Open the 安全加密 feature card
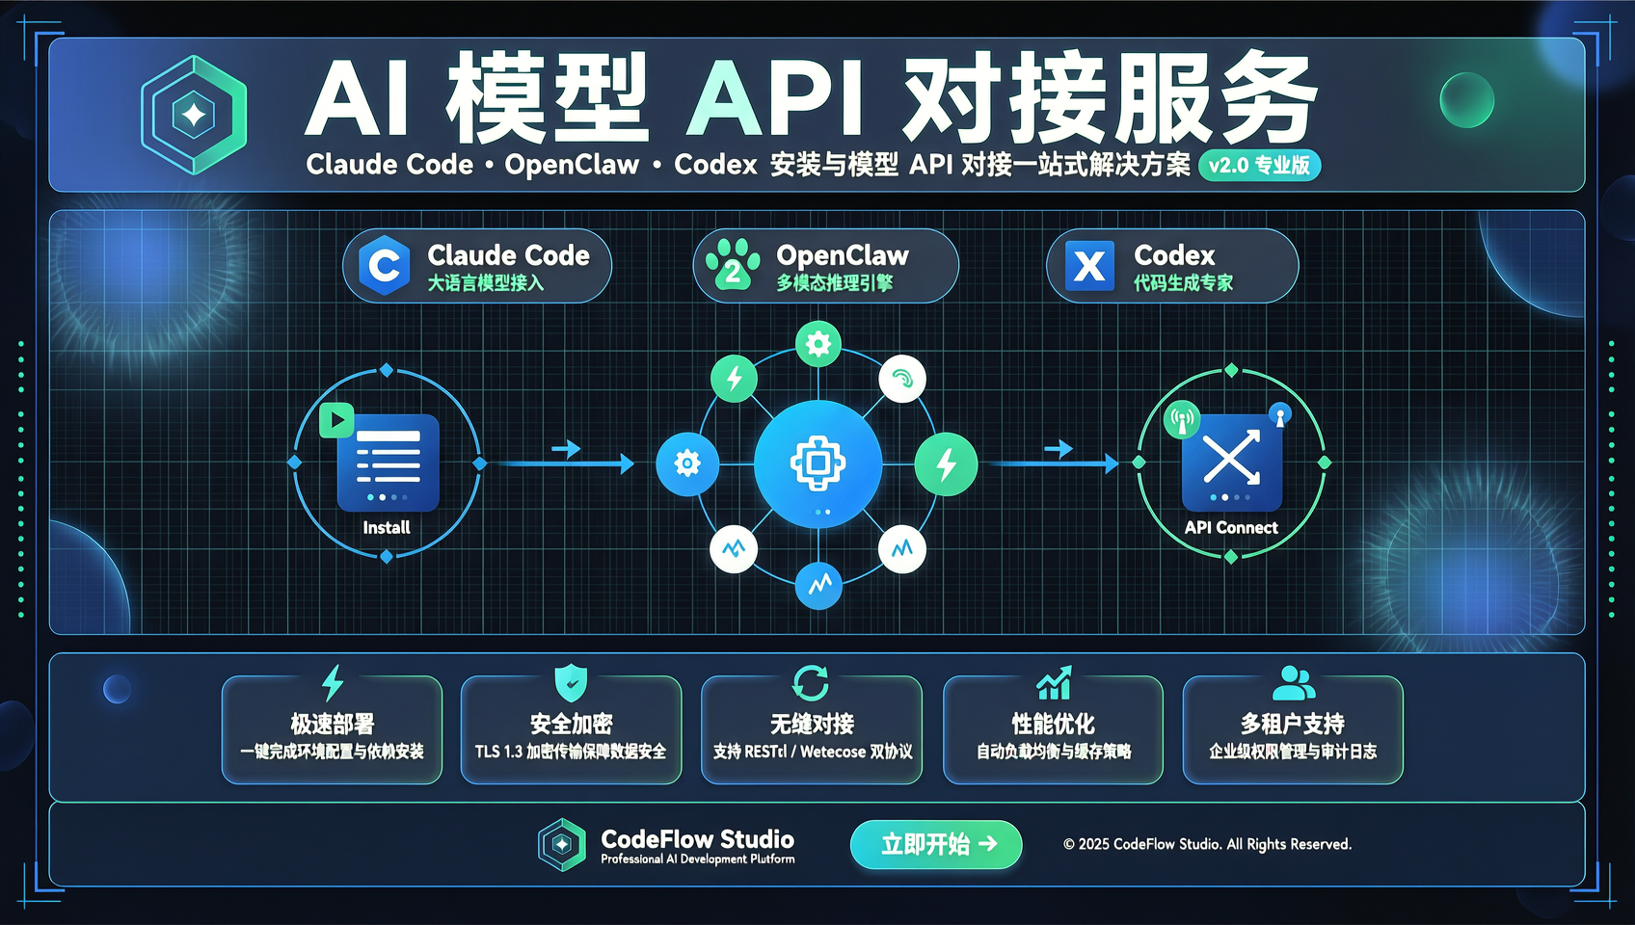 [572, 729]
